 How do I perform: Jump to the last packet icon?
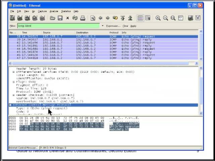pos(130,18)
